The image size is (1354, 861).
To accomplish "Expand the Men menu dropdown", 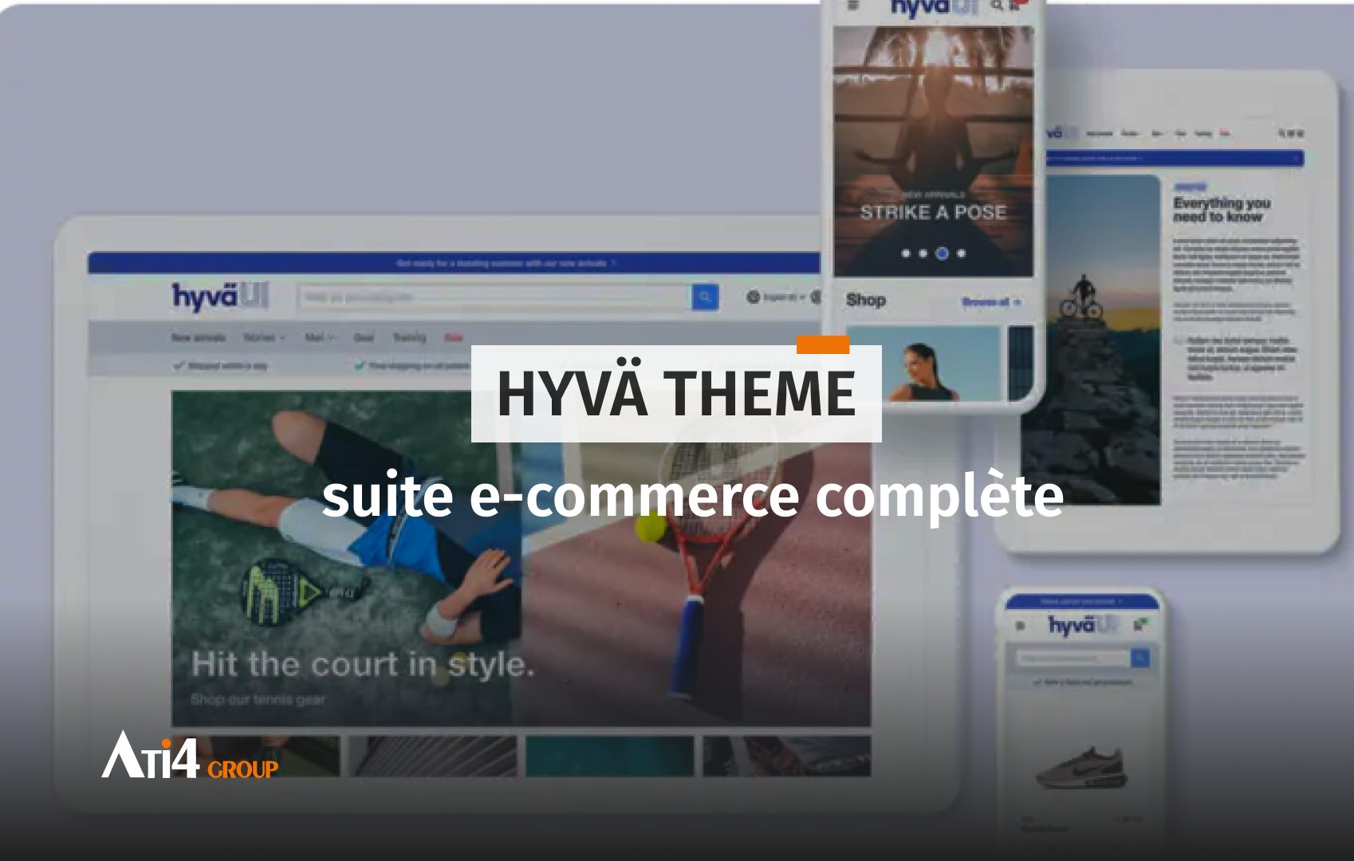I will pos(321,337).
